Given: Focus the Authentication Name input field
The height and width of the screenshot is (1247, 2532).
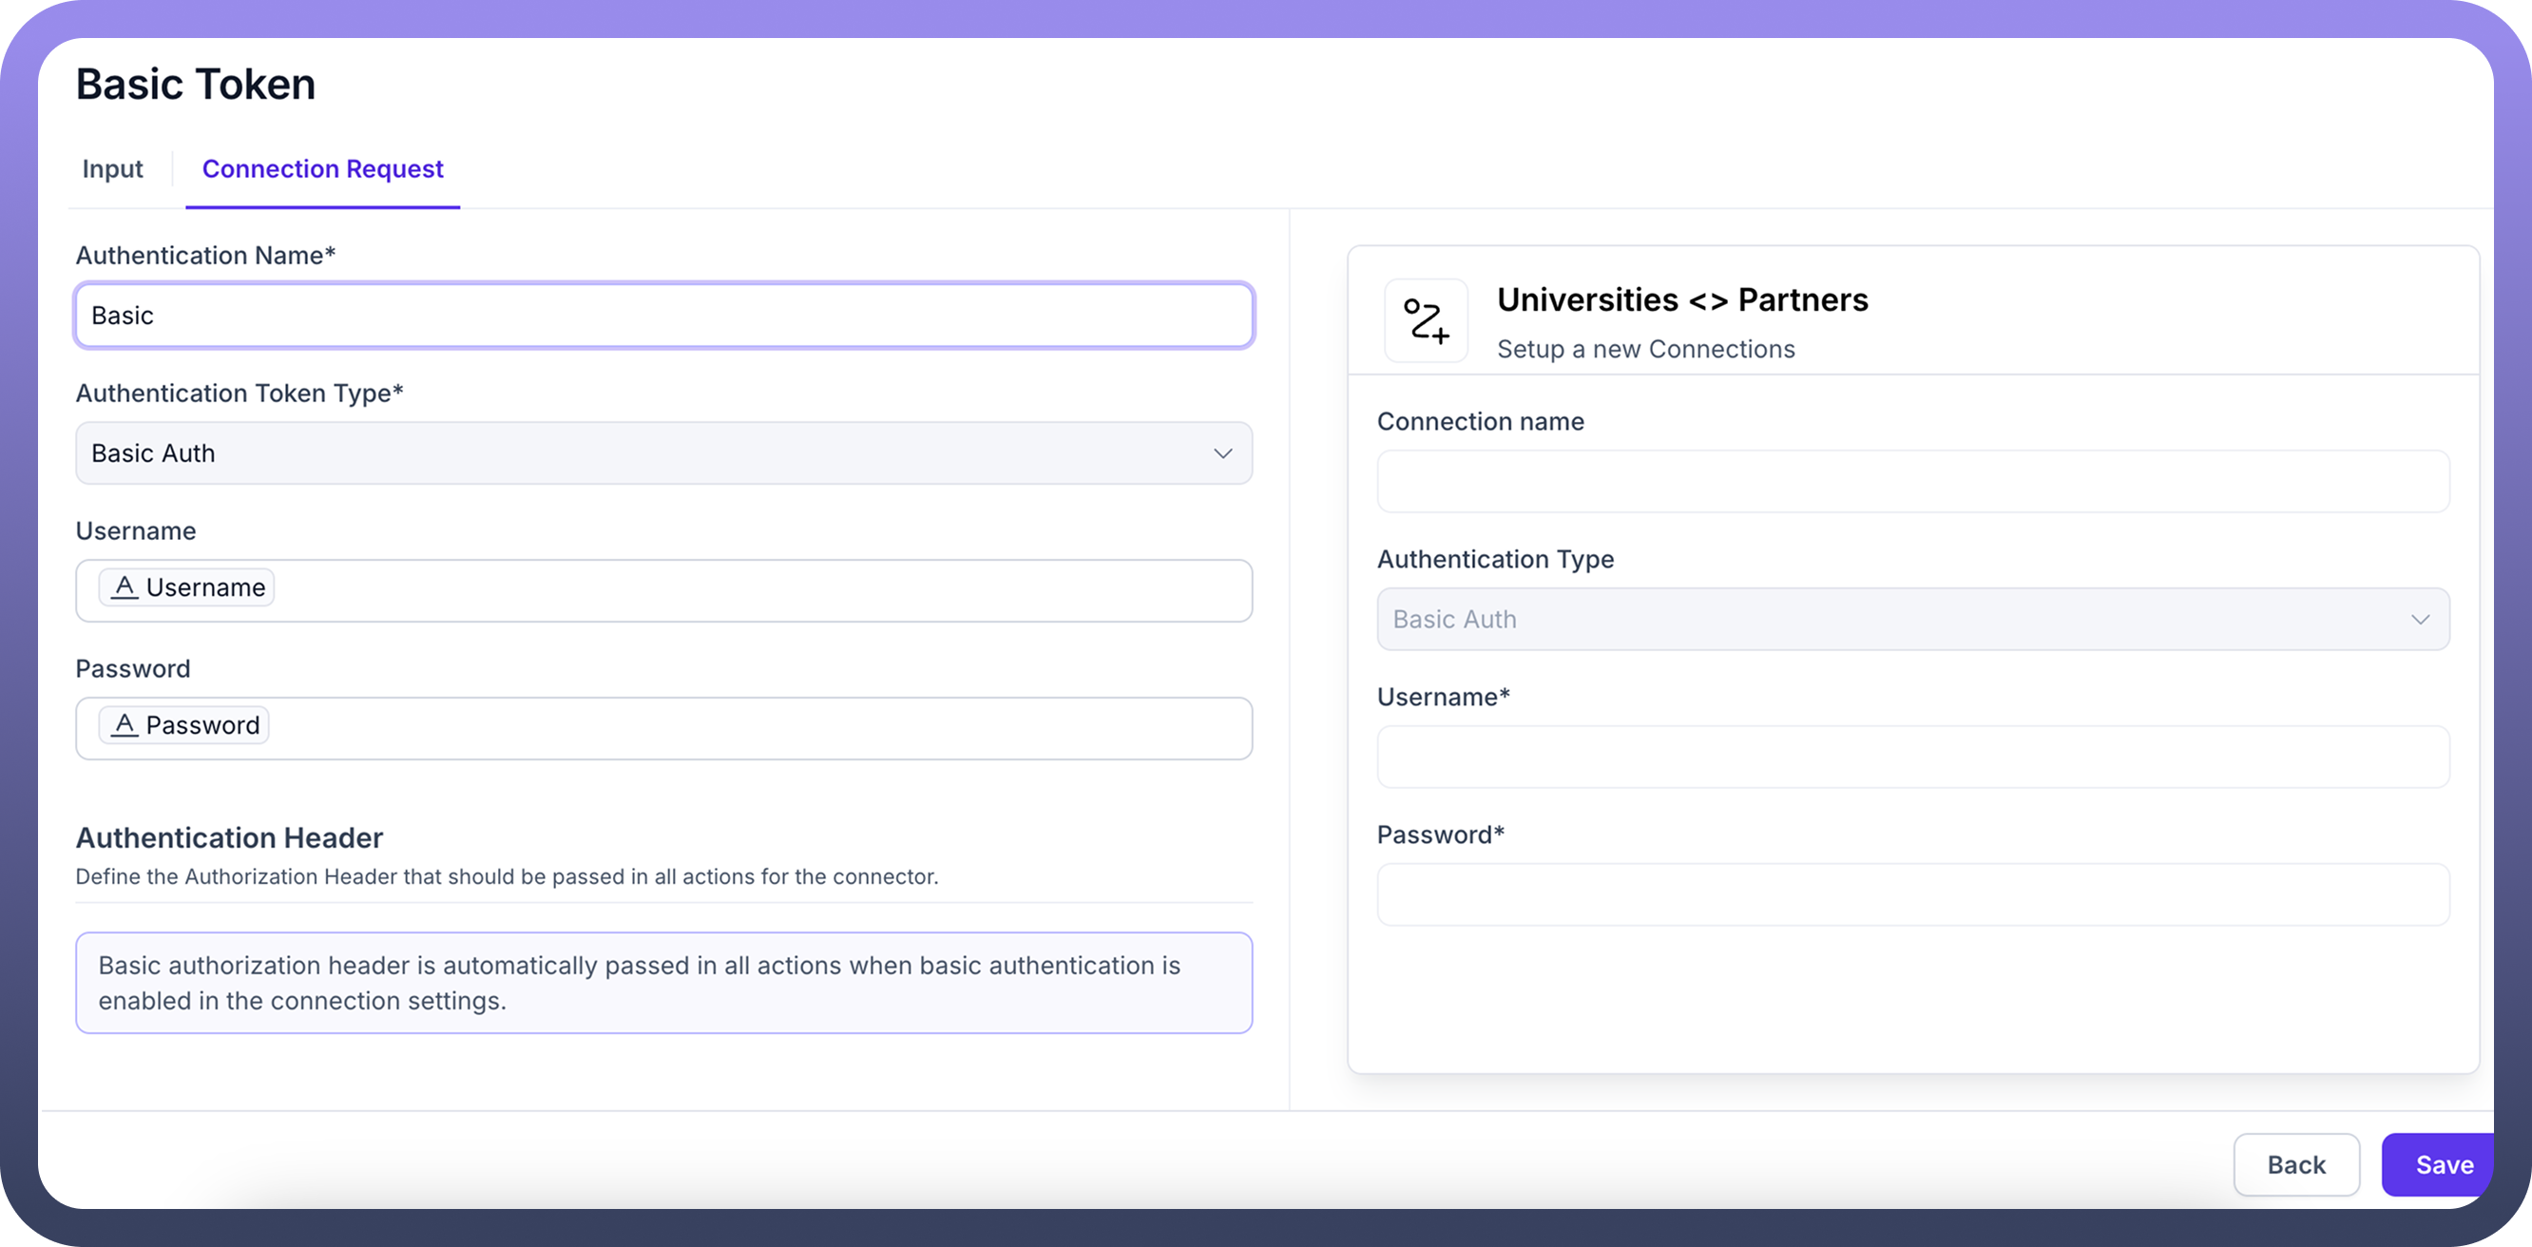Looking at the screenshot, I should tap(663, 316).
